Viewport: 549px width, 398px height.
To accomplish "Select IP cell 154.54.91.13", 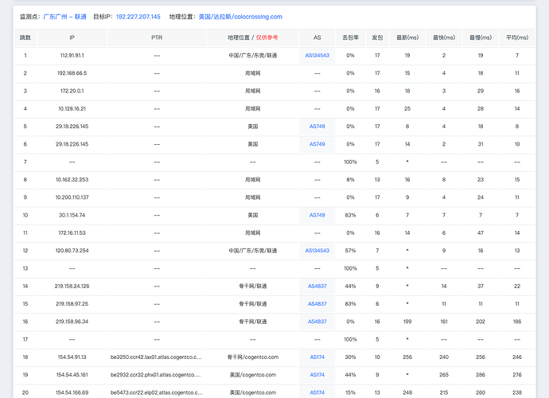I will click(x=72, y=357).
